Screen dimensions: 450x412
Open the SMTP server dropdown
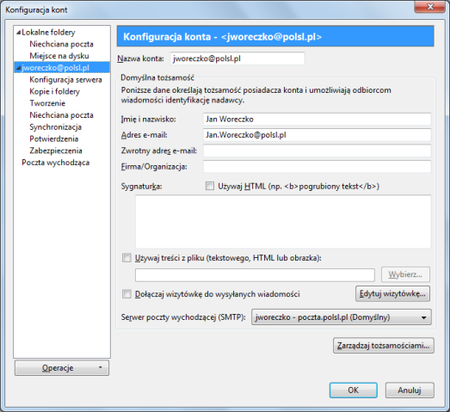pos(342,317)
